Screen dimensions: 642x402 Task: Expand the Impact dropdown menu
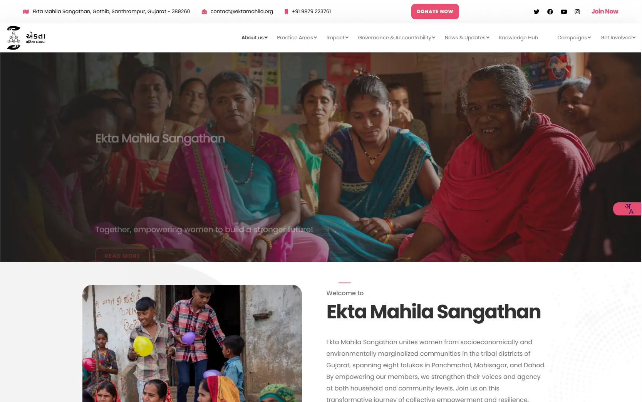[x=337, y=37]
